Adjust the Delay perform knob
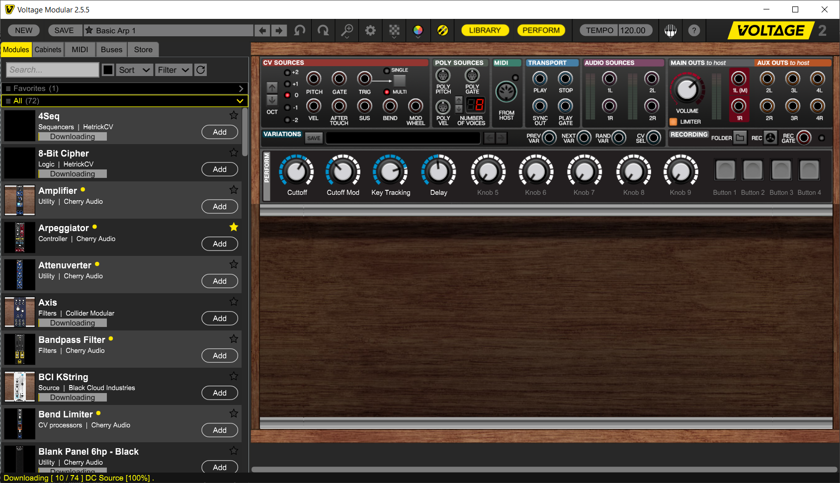 (438, 171)
